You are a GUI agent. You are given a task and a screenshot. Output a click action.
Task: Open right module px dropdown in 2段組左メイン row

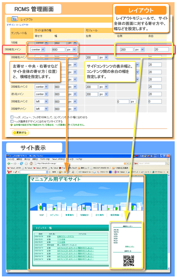pos(139,50)
